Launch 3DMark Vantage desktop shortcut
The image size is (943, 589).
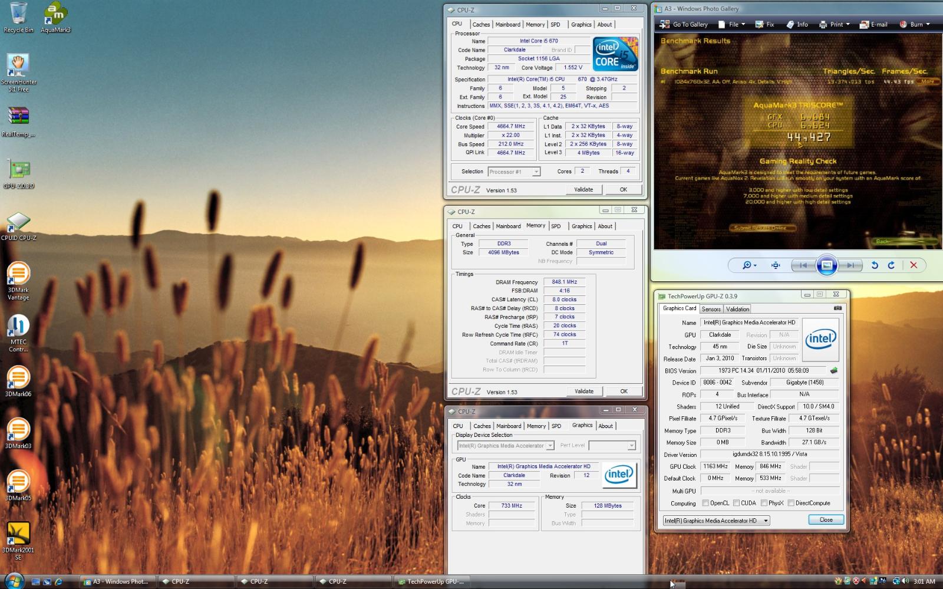click(18, 281)
